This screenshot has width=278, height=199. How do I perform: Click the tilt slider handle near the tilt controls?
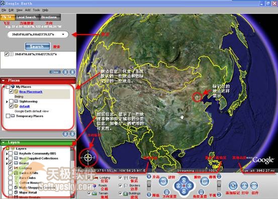click(x=219, y=185)
